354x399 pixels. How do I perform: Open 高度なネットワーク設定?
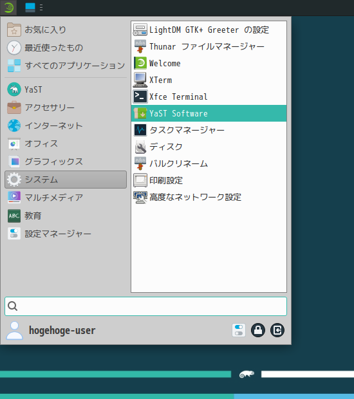(209, 197)
